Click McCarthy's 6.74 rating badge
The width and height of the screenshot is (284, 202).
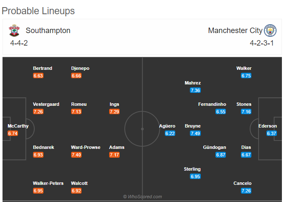[13, 133]
